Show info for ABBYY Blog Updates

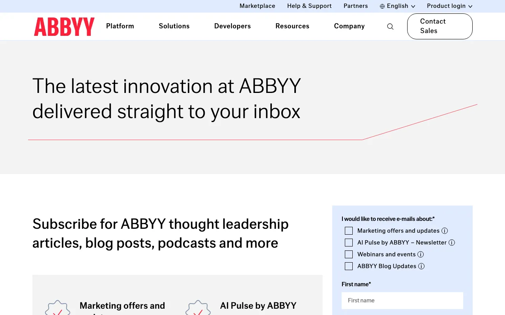point(421,266)
